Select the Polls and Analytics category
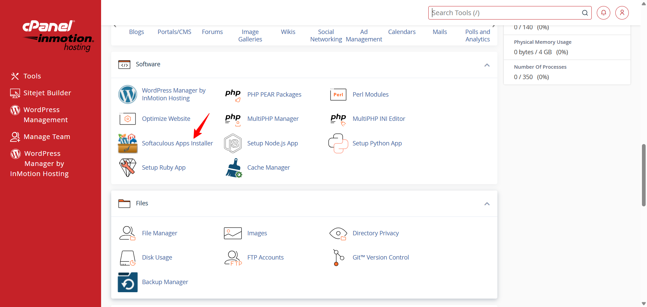 (477, 36)
